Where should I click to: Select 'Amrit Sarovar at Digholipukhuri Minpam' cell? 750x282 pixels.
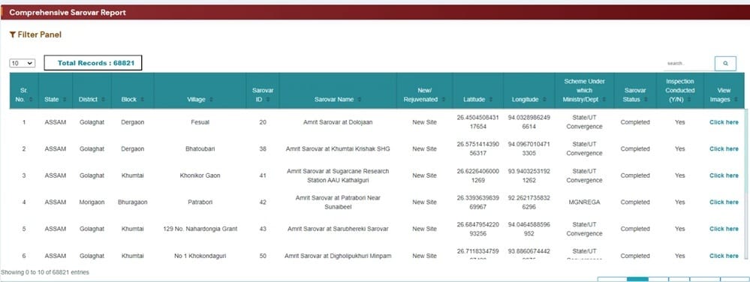click(x=338, y=256)
